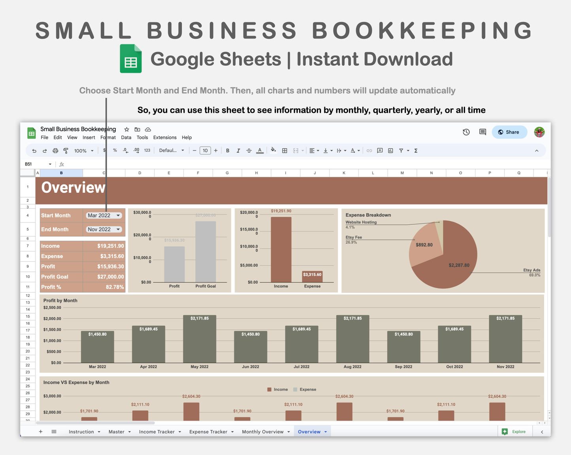The image size is (571, 455).
Task: Toggle the Income legend in chart
Action: point(278,389)
